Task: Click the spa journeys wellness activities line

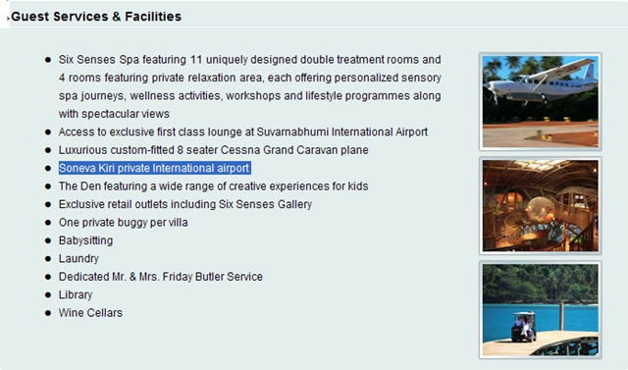Action: point(250,96)
